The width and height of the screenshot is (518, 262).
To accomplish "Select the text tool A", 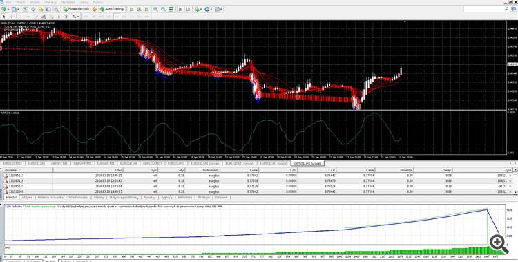I will pyautogui.click(x=59, y=16).
